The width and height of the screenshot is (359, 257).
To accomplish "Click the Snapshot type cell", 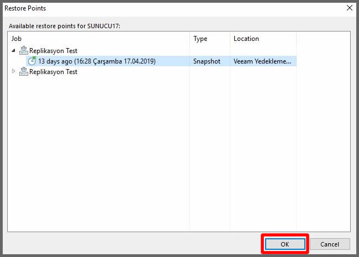I will [207, 61].
